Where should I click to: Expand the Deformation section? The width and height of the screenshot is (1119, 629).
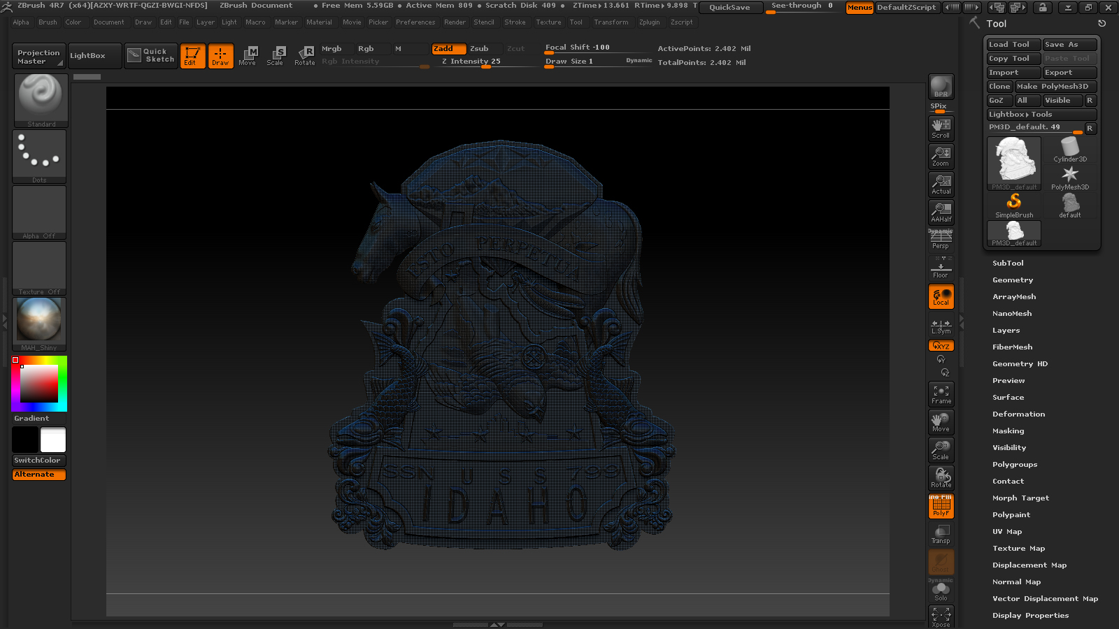coord(1018,414)
